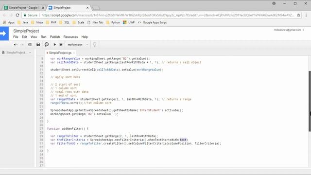311x175 pixels.
Task: Click the lightbulb hint icon
Action: (x=95, y=45)
